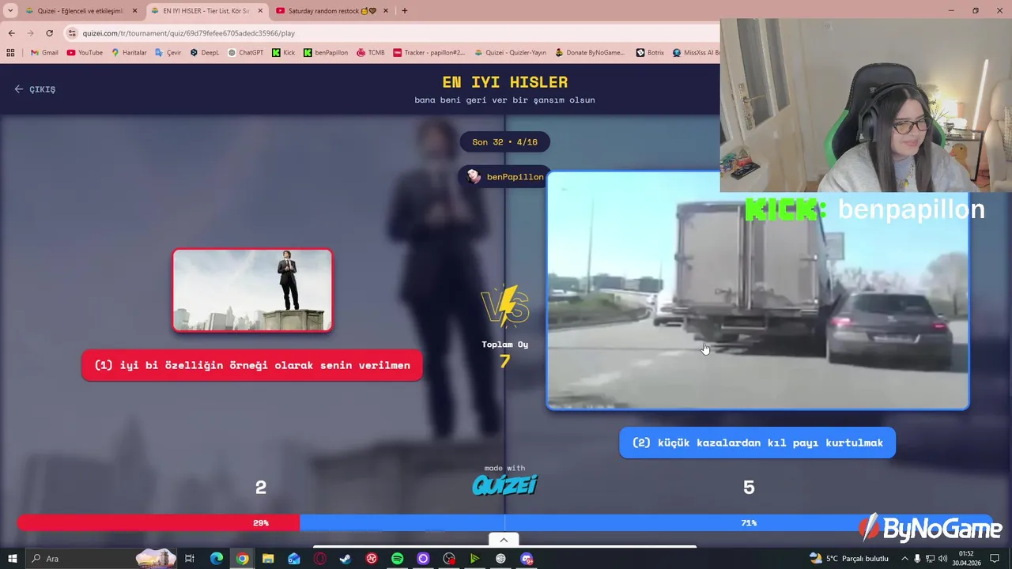The image size is (1012, 569).
Task: Open the benPapillon bookmark
Action: point(326,53)
